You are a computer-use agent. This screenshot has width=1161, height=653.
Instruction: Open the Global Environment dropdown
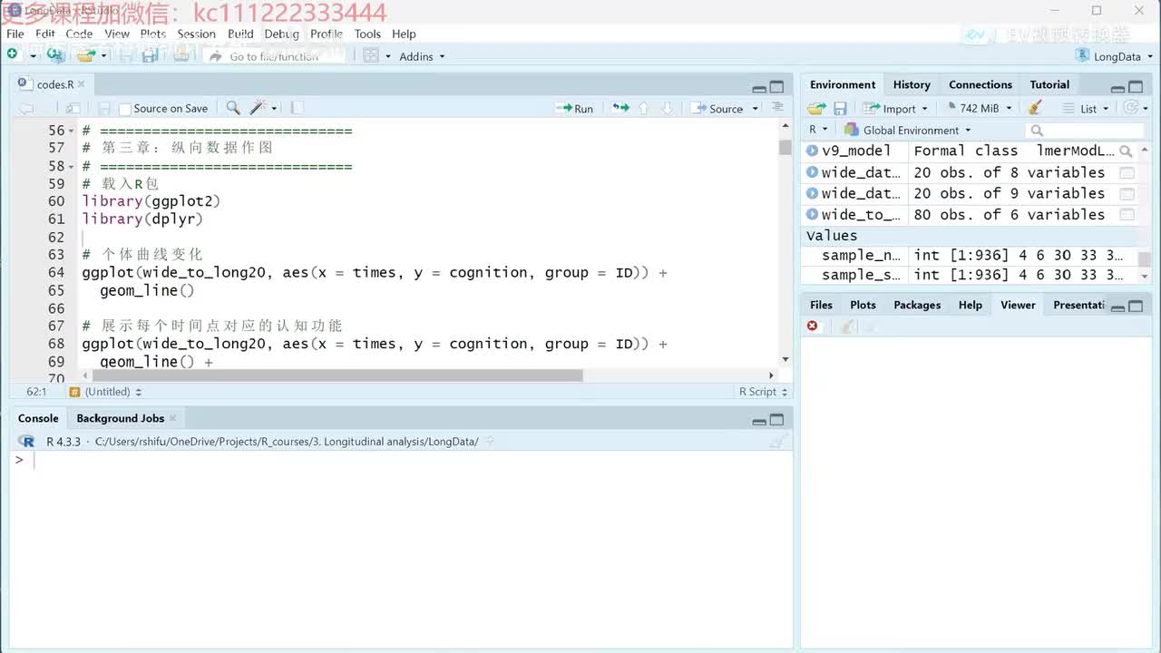907,130
